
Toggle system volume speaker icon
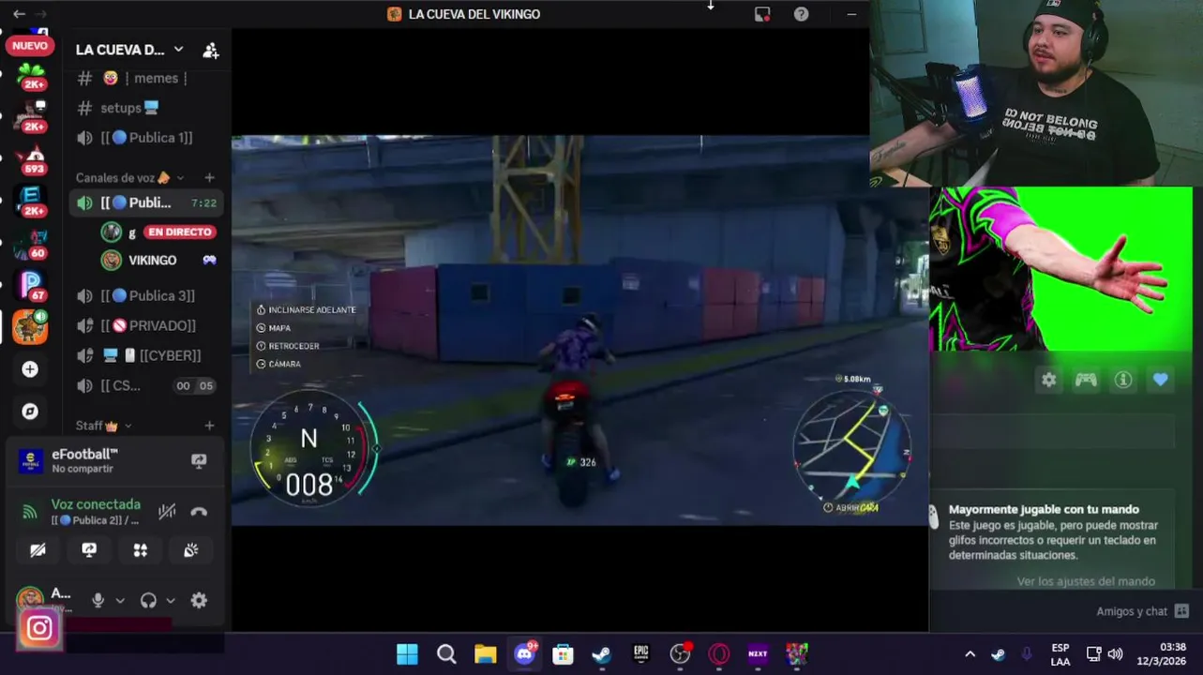click(x=1115, y=654)
